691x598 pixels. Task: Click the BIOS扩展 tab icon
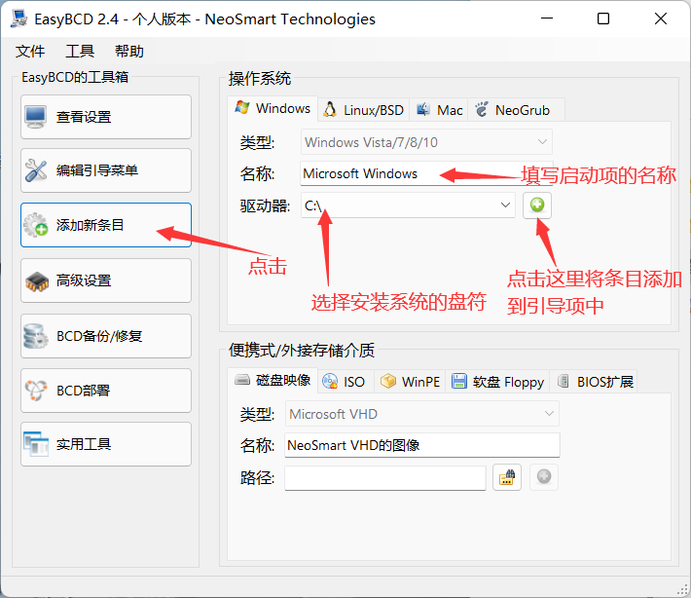click(564, 381)
